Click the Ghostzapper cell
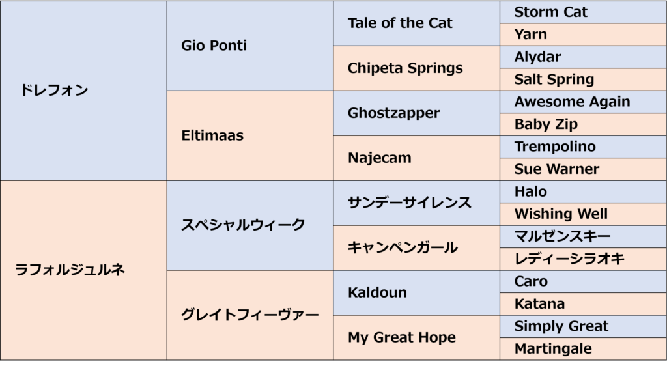The image size is (667, 366). [x=416, y=113]
